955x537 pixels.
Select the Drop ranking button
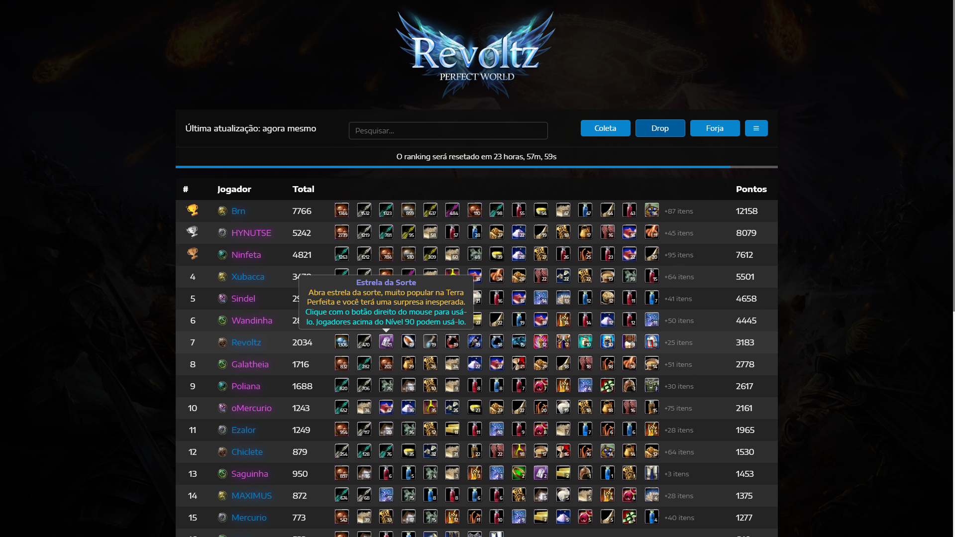click(660, 128)
